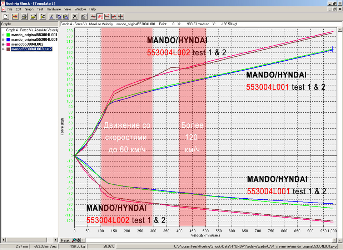The width and height of the screenshot is (343, 250).
Task: Click the graphs panel horizontal scrollbar thumb
Action: tap(26, 240)
